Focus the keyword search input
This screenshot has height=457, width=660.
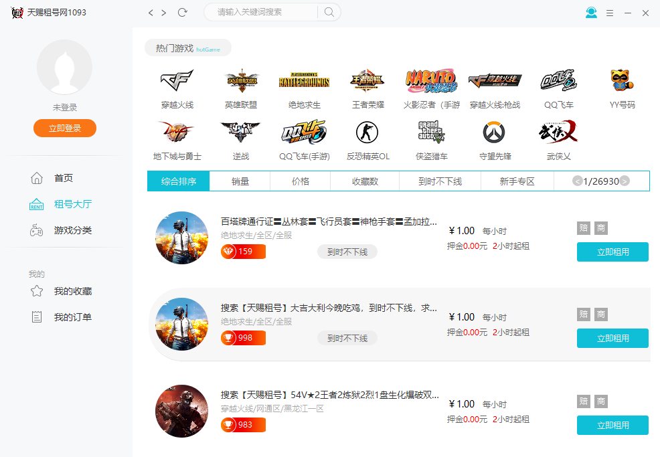261,12
